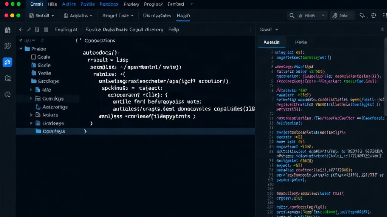Click the file icon next to Sacle
Image resolution: width=387 pixels, height=217 pixels.
coord(34,65)
